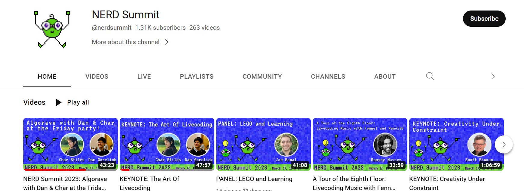Viewport: 524px width, 191px height.
Task: Switch to the Videos tab
Action: click(x=97, y=77)
